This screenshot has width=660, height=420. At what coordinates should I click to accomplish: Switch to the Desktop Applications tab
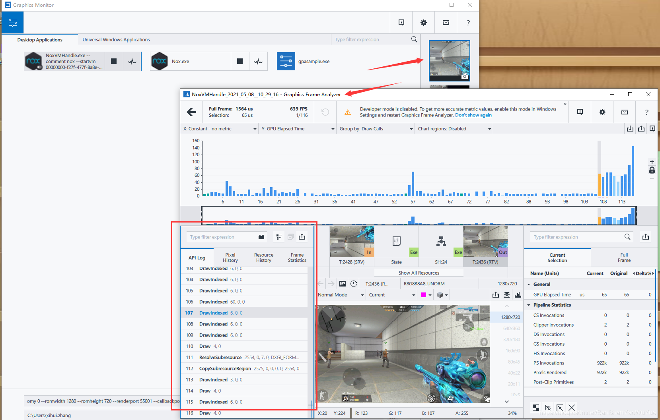coord(40,40)
